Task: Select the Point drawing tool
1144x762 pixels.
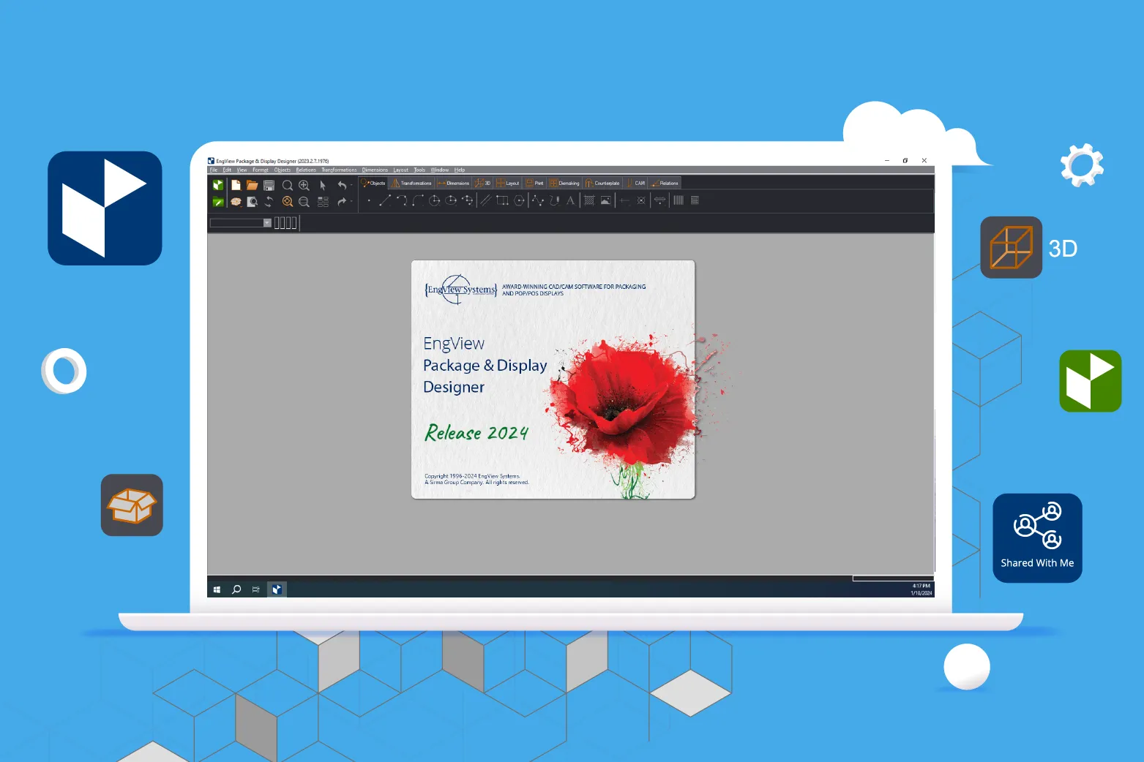Action: tap(369, 200)
